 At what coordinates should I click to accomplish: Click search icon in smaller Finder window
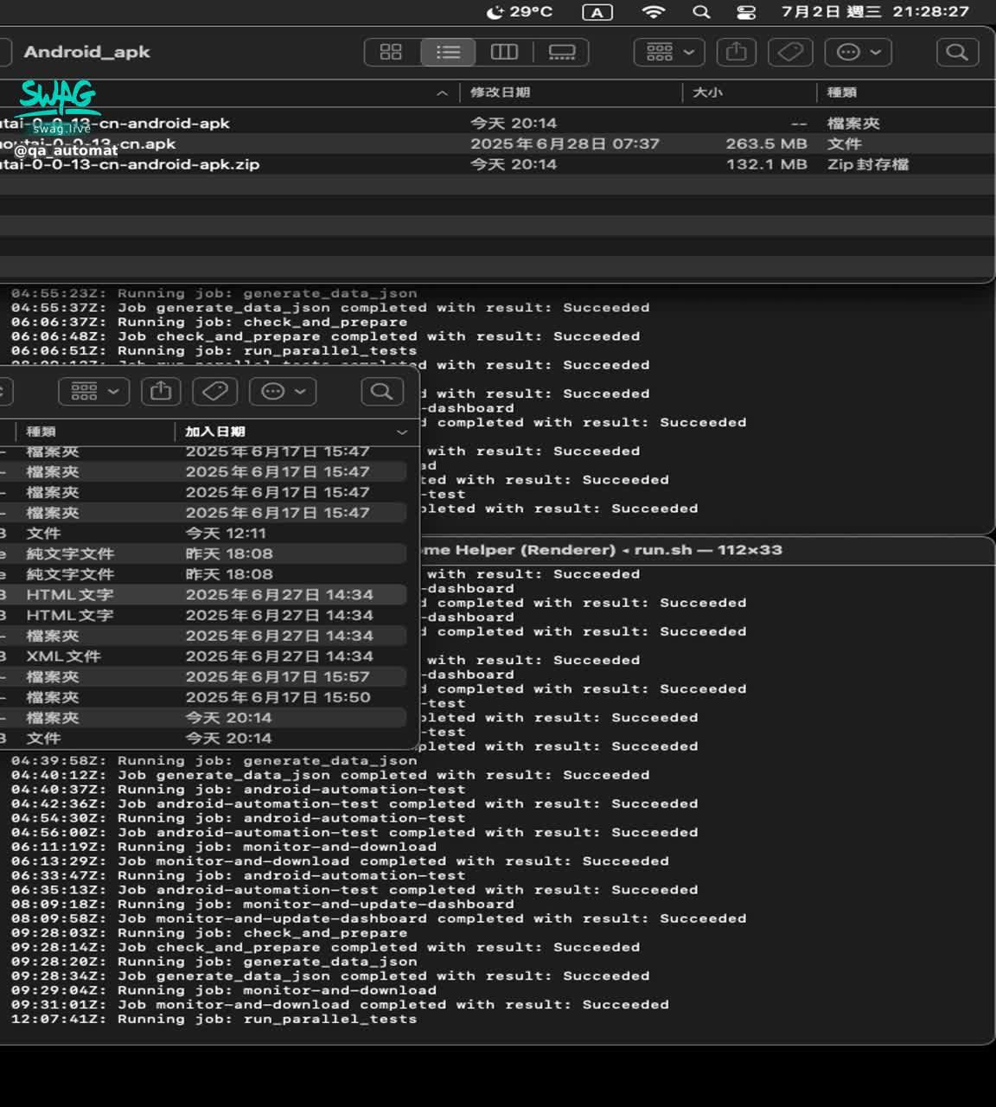[x=381, y=392]
